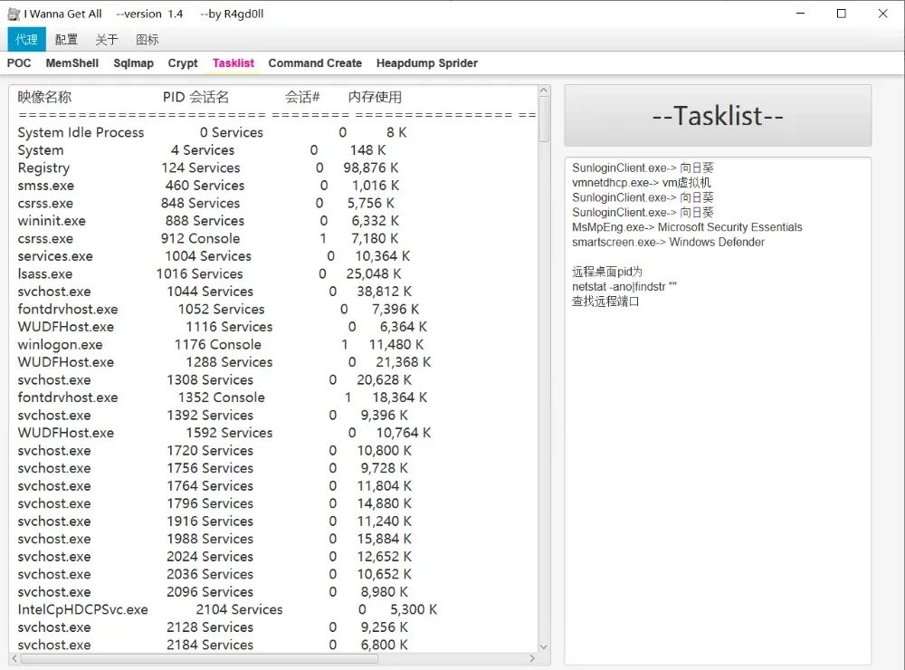The image size is (905, 670).
Task: Click the horizontal scrollbar left arrow
Action: tap(15, 658)
